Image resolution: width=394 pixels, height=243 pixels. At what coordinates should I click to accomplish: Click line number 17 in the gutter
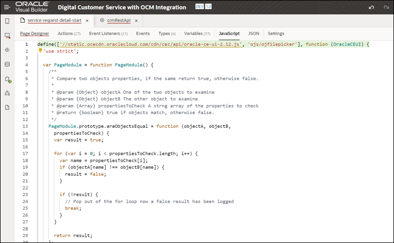click(x=25, y=154)
